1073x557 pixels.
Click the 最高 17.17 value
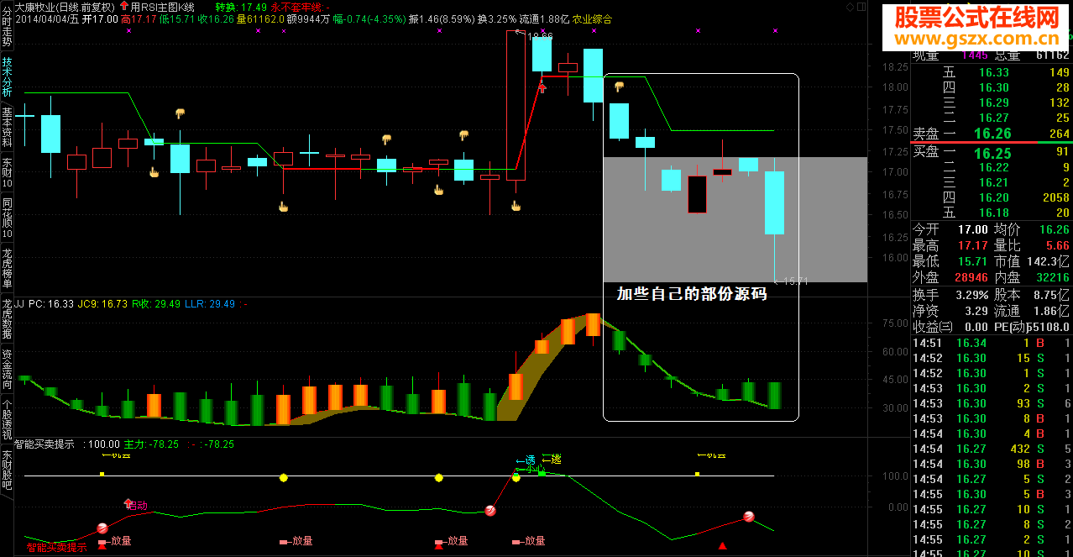coord(973,245)
